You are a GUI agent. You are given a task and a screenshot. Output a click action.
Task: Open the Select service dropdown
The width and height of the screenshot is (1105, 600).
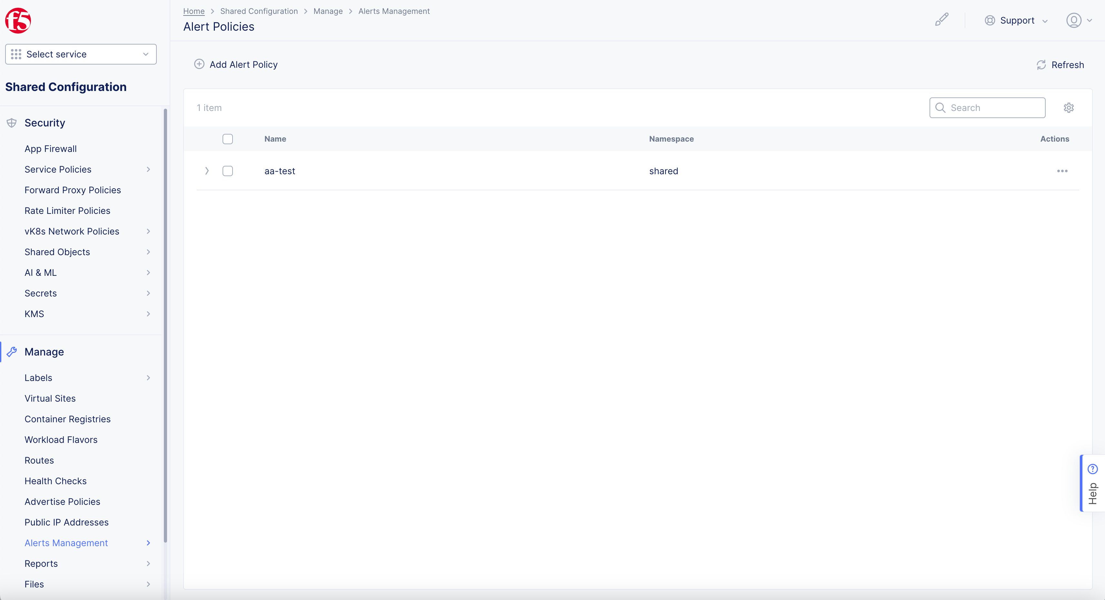point(81,54)
